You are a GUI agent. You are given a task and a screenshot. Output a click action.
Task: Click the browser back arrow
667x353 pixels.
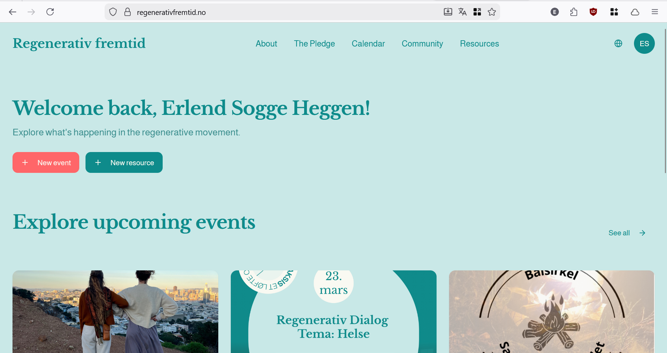[x=13, y=12]
